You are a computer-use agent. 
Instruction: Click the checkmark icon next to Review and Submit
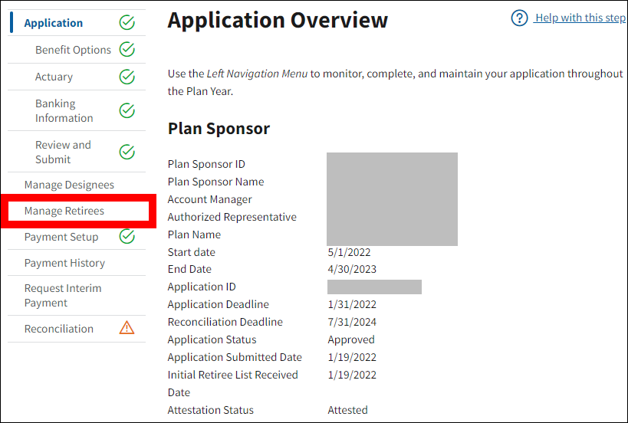[127, 152]
